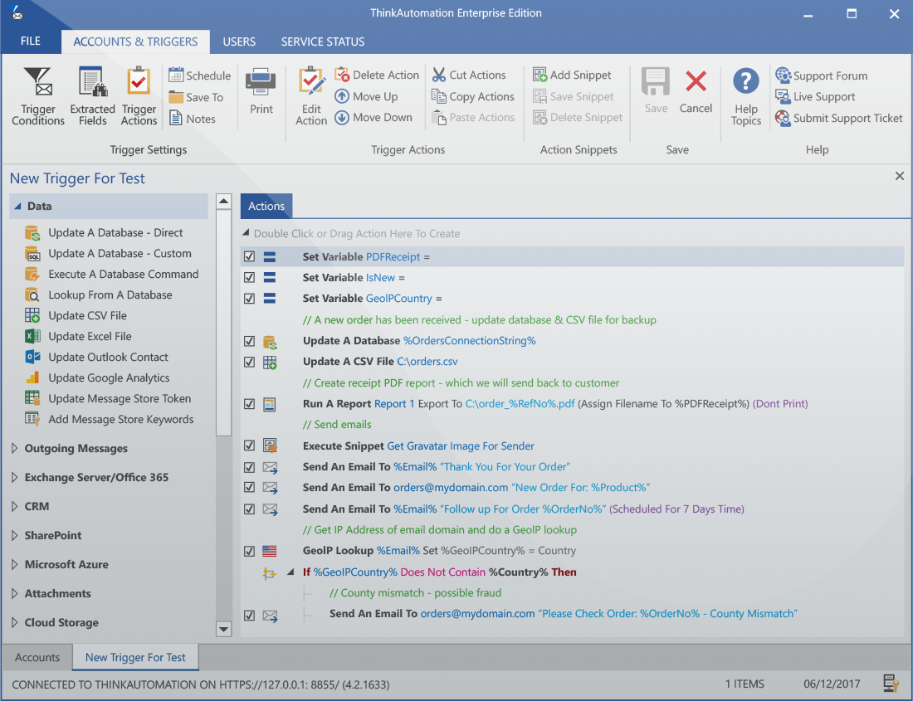Cancel the current changes
This screenshot has width=913, height=701.
coord(696,95)
